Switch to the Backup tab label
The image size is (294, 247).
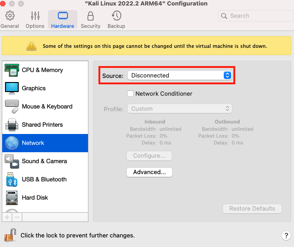[116, 26]
